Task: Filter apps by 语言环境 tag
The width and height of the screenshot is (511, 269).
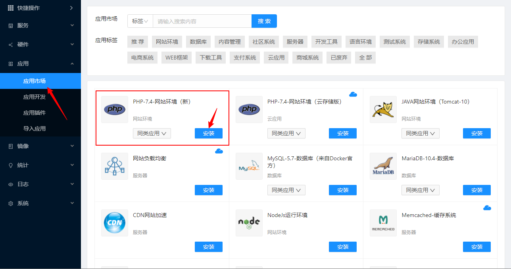Action: (361, 42)
